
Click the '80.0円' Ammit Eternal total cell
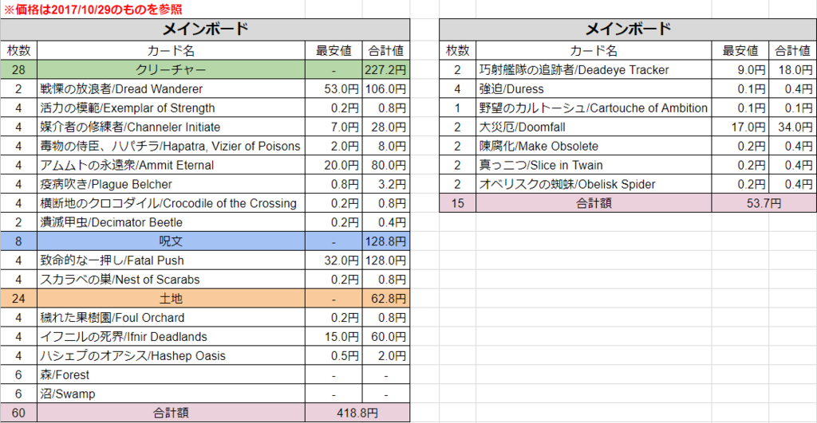coord(386,166)
